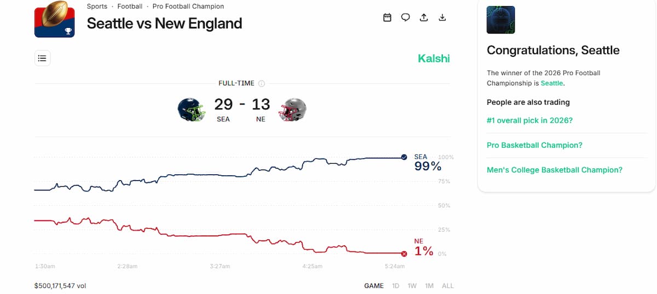657x294 pixels.
Task: Select the 1M chart range
Action: pyautogui.click(x=429, y=286)
